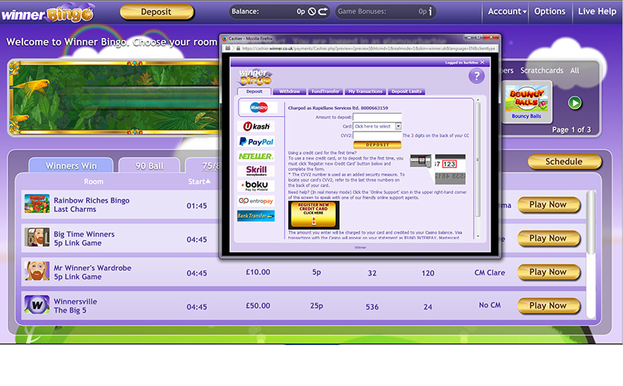Click the Winner Bingo logo
623x386 pixels.
48,13
